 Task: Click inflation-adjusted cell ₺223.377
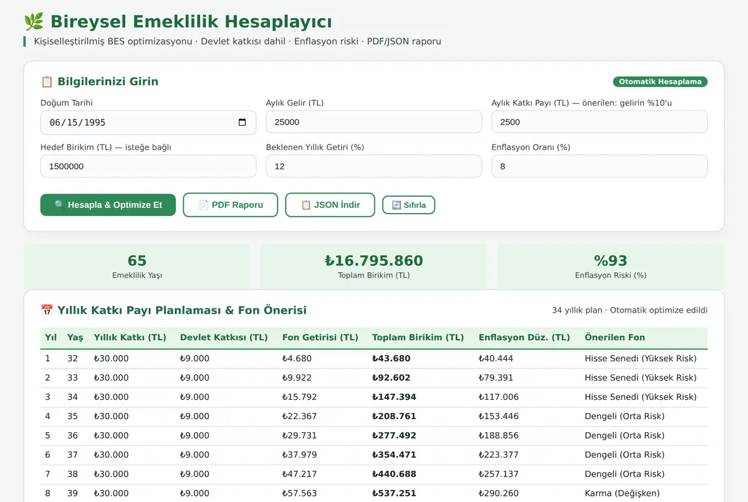[x=499, y=455]
